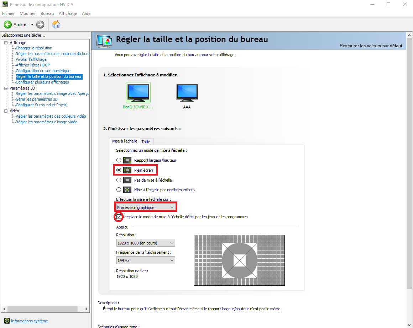Select Mise à l'échelle par nombres entiers
The width and height of the screenshot is (413, 328).
point(119,190)
